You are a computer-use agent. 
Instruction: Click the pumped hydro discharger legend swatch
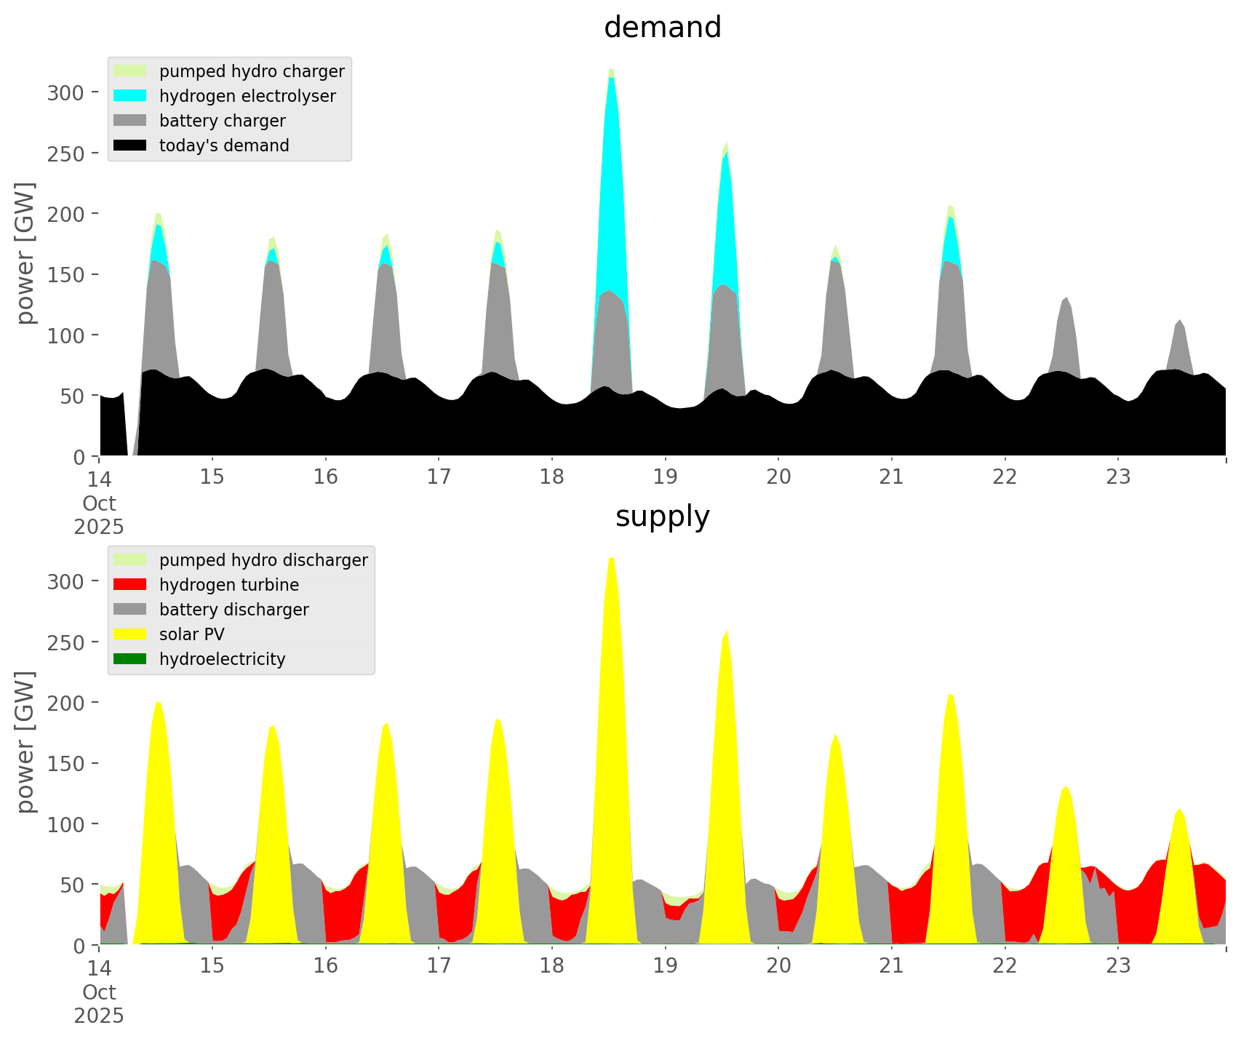tap(130, 560)
